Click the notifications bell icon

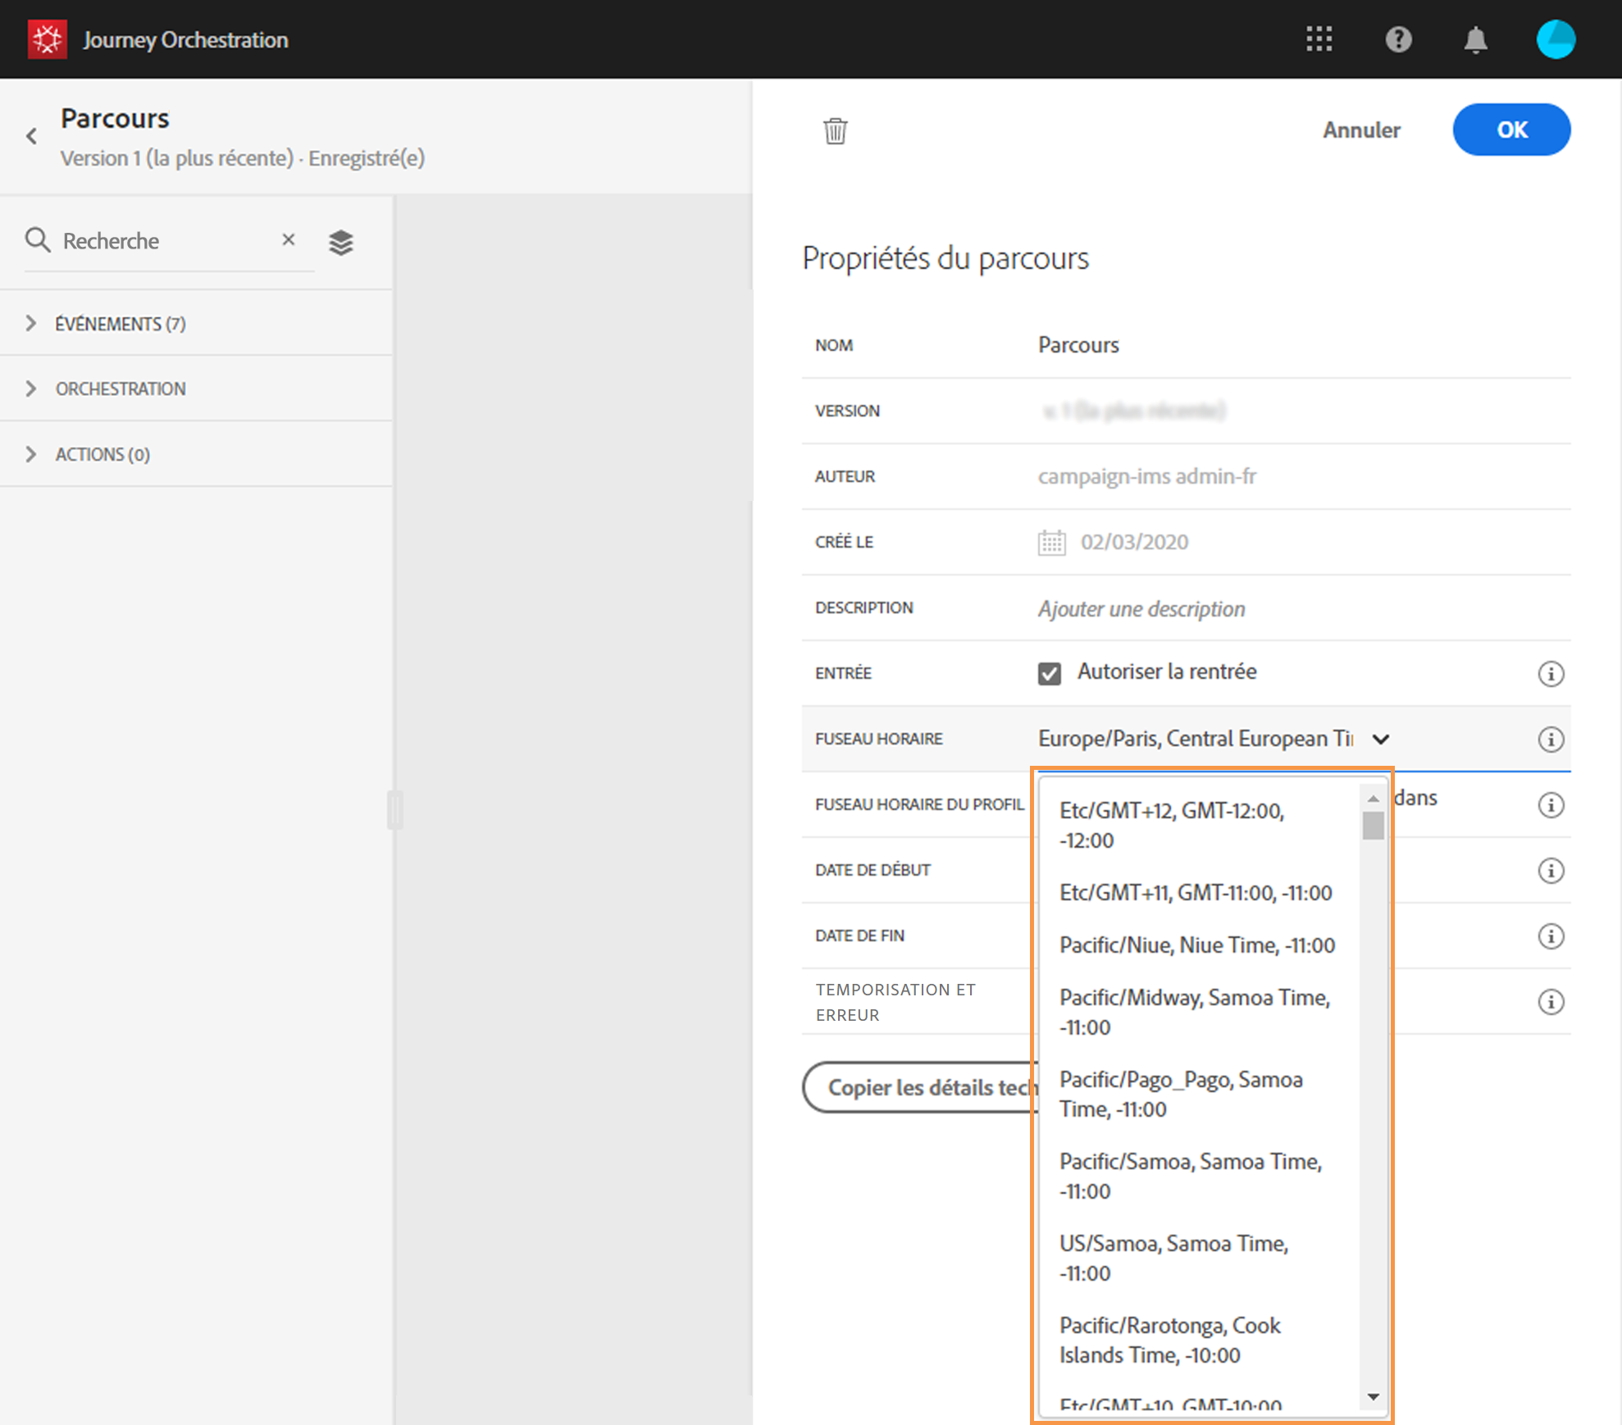point(1475,39)
